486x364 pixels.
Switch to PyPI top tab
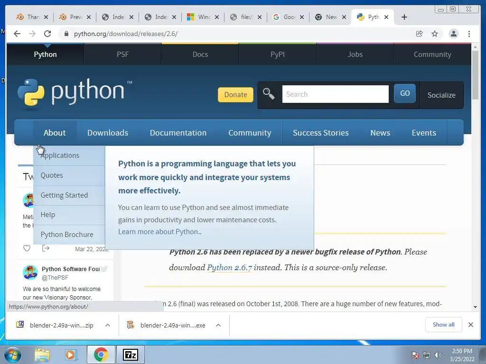pos(277,54)
